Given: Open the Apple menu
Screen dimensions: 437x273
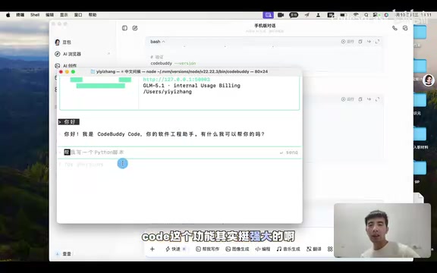Looking at the screenshot, I should click(8, 15).
